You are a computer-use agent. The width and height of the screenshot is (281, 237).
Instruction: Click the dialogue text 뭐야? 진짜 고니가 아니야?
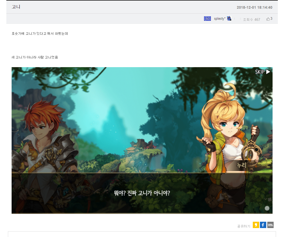[142, 193]
